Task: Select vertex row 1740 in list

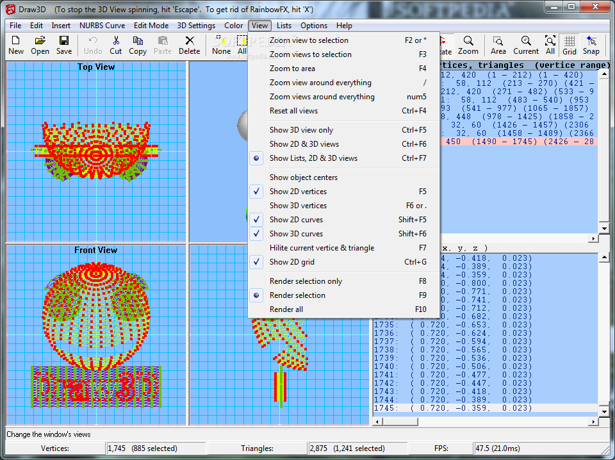Action: (486, 366)
